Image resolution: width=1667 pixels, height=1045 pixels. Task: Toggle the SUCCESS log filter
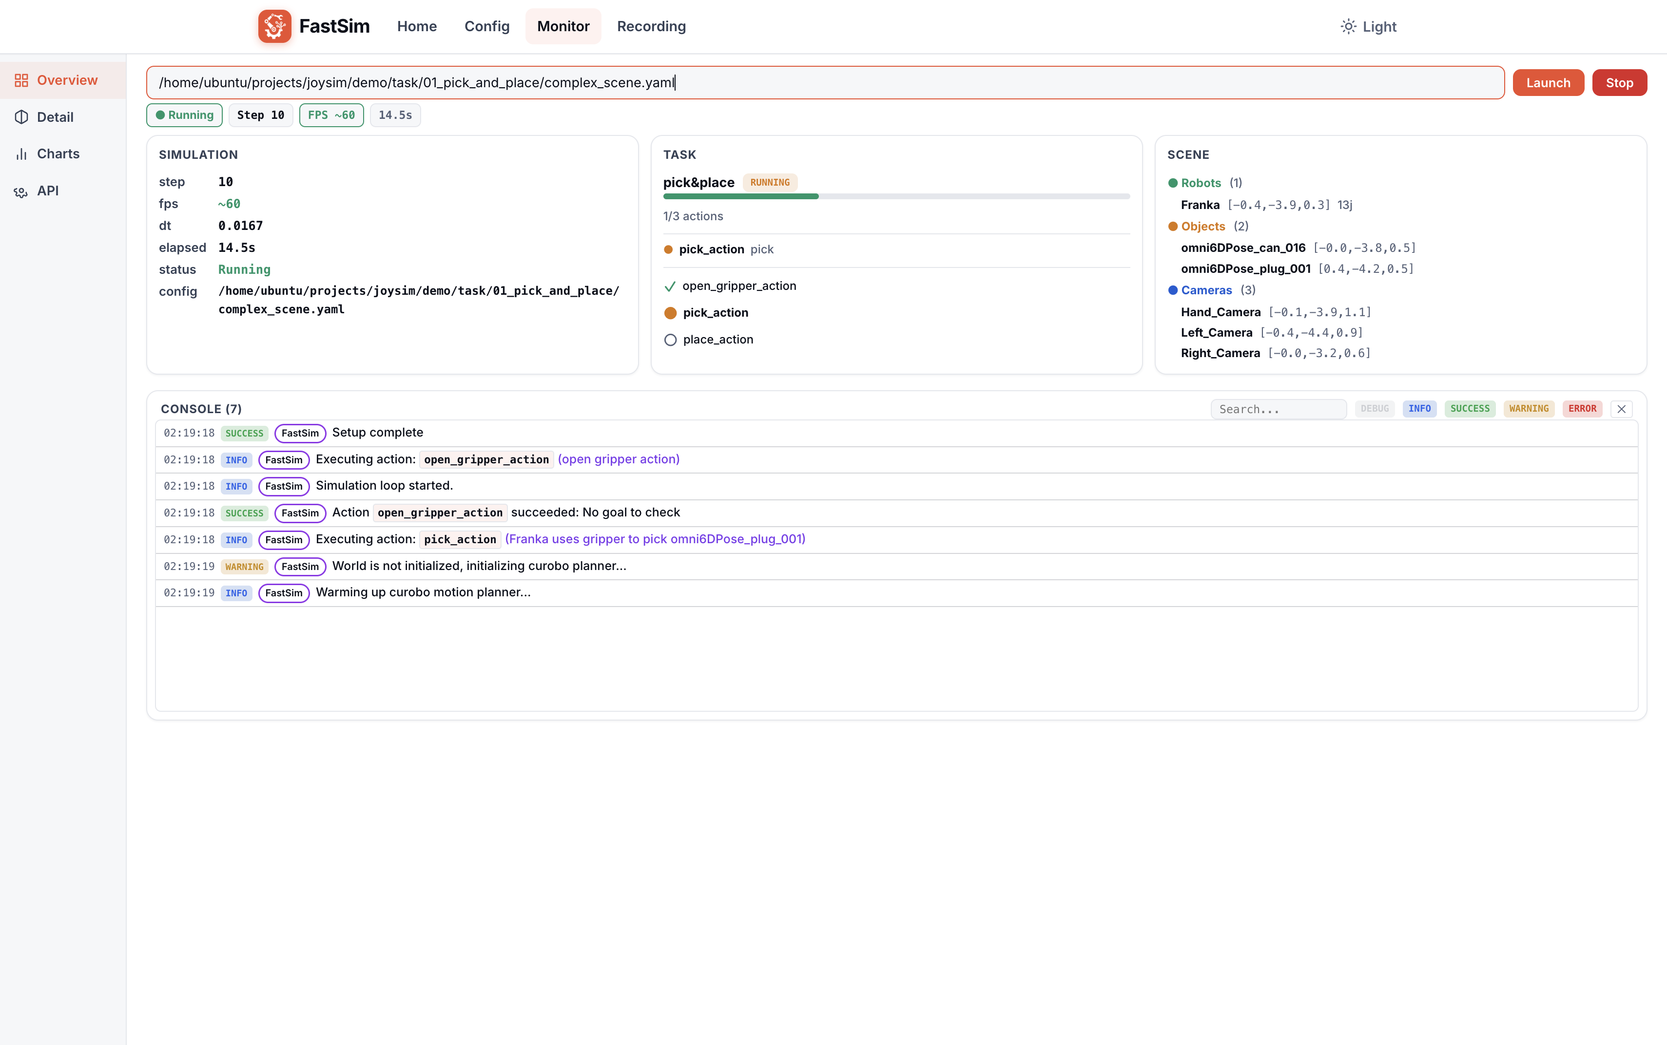point(1469,408)
